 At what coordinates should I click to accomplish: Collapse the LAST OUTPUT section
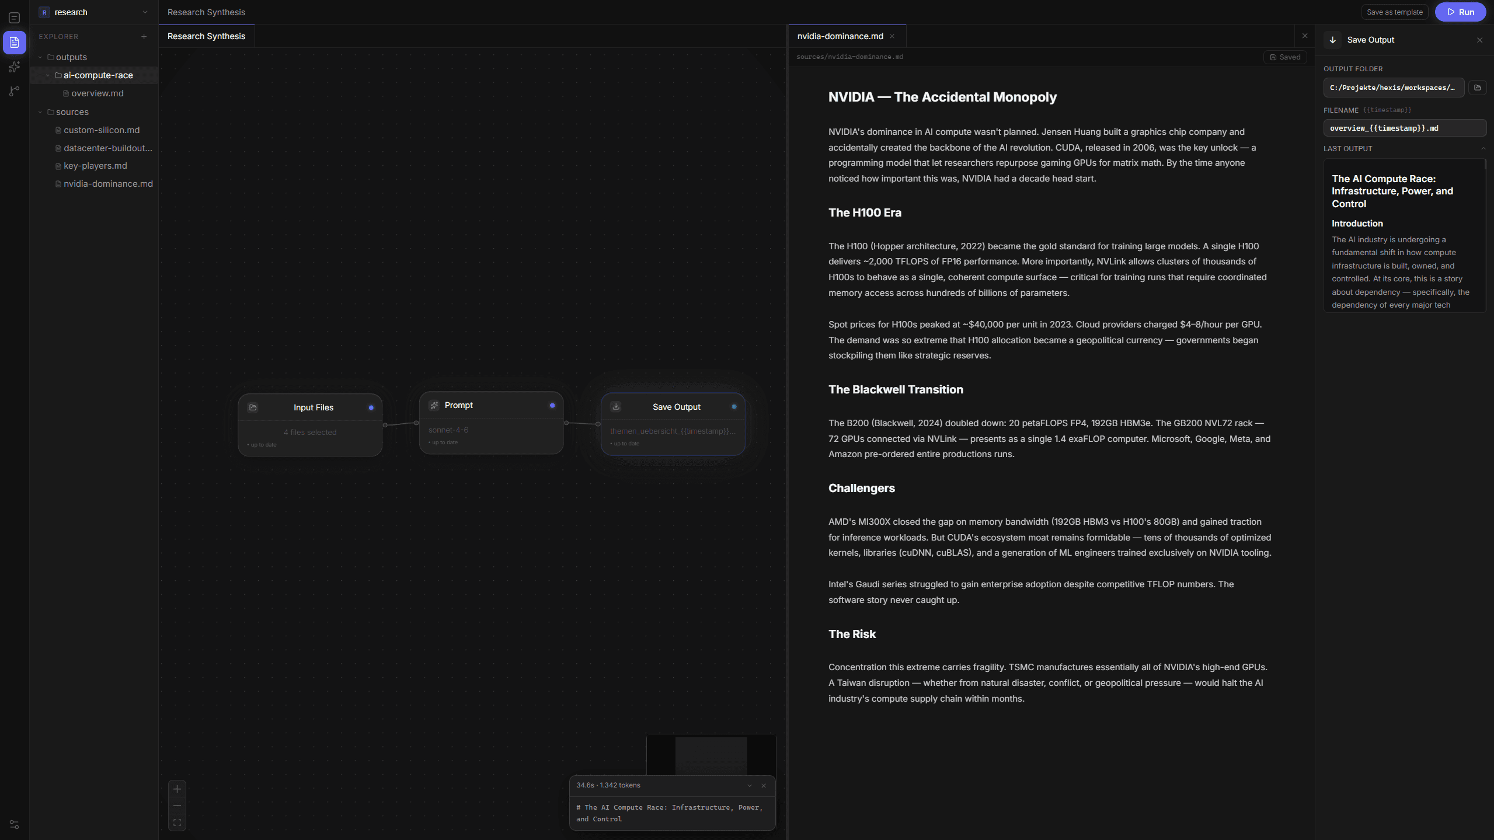pyautogui.click(x=1483, y=149)
